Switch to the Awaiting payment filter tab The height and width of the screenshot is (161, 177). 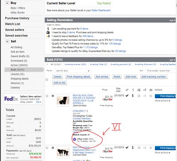coord(121,64)
